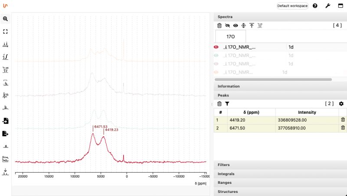Click the 377058910.00 intensity cell
This screenshot has width=347, height=196.
[307, 128]
